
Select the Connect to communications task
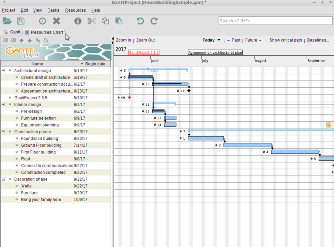pos(55,166)
